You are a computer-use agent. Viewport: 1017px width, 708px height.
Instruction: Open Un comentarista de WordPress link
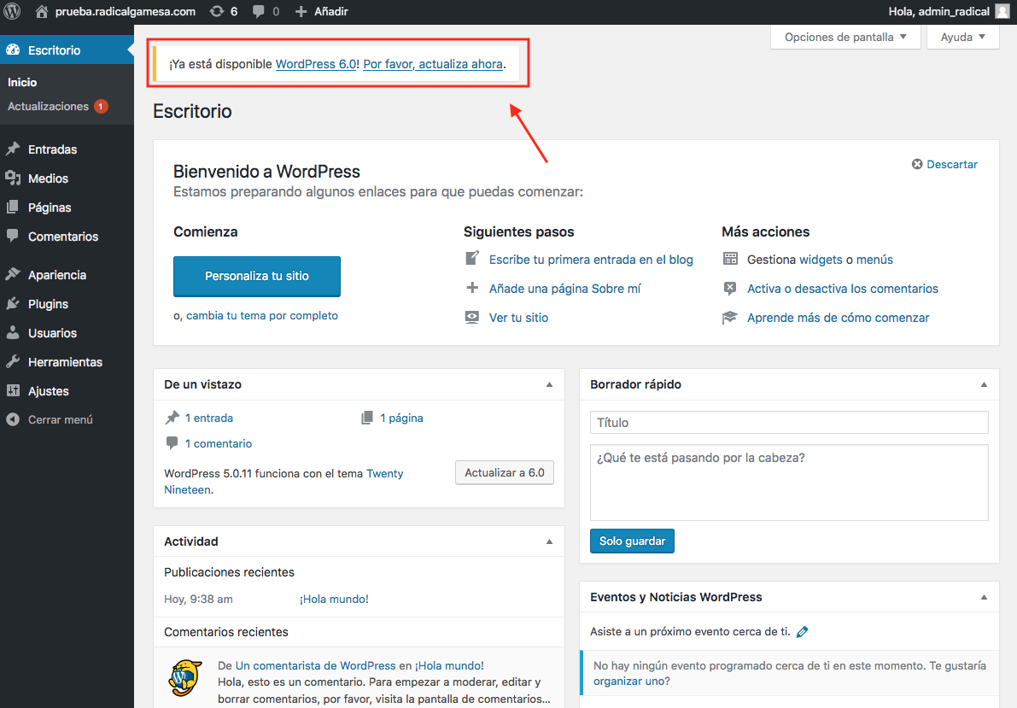315,666
